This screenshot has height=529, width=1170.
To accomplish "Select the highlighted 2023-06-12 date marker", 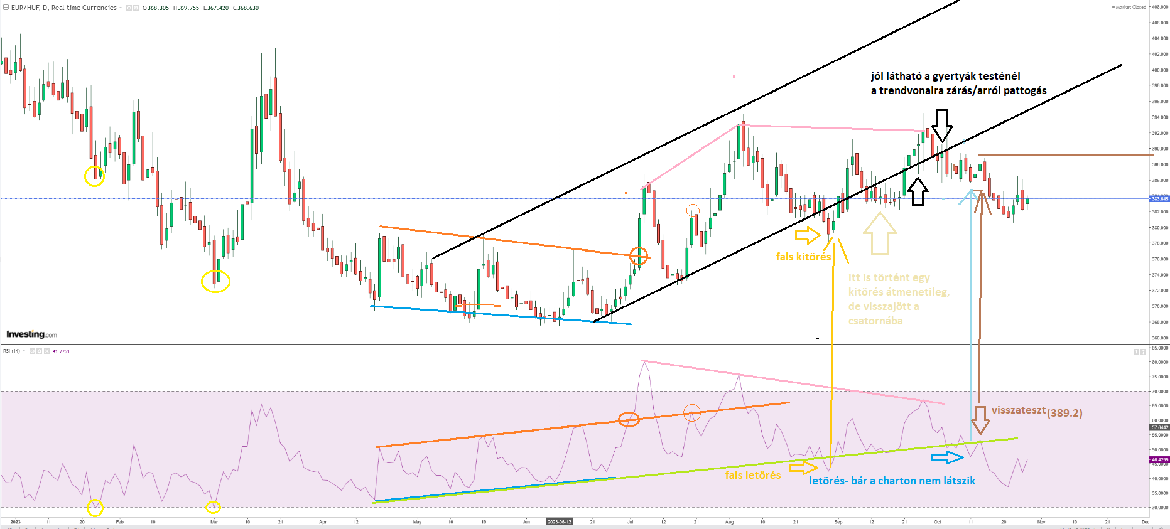I will (559, 522).
